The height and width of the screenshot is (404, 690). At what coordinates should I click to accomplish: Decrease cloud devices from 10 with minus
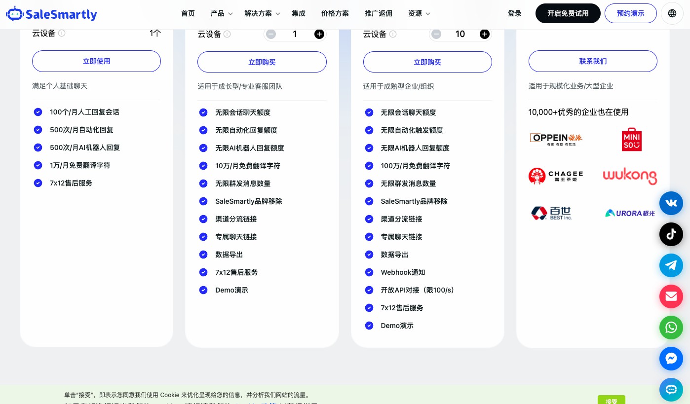point(436,34)
